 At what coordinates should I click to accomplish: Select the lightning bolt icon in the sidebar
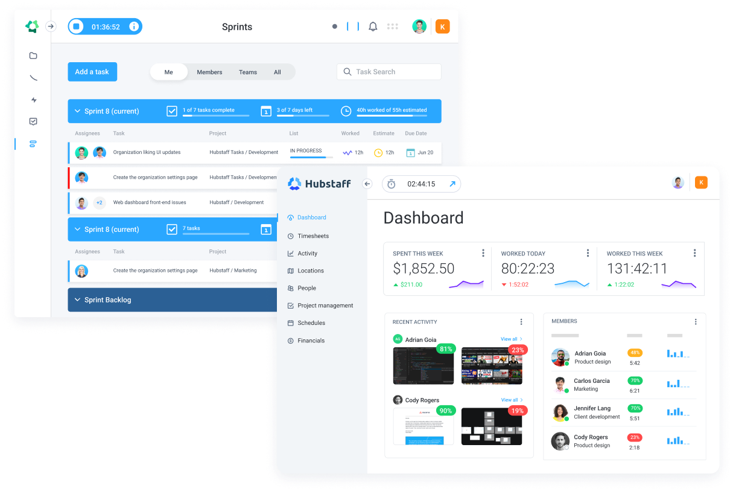[x=34, y=100]
